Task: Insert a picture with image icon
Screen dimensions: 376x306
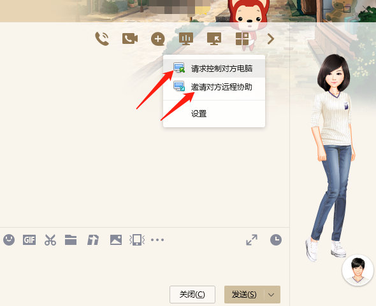Action: tap(116, 240)
